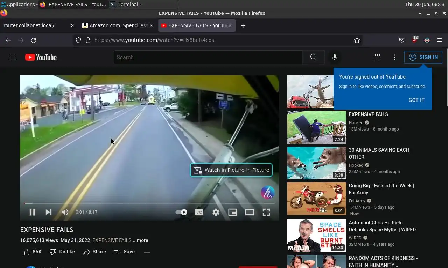Open the uBlock extension with badge 12
Image resolution: width=448 pixels, height=268 pixels.
(415, 39)
